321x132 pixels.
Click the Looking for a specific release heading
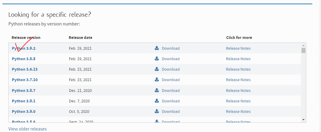pyautogui.click(x=50, y=15)
